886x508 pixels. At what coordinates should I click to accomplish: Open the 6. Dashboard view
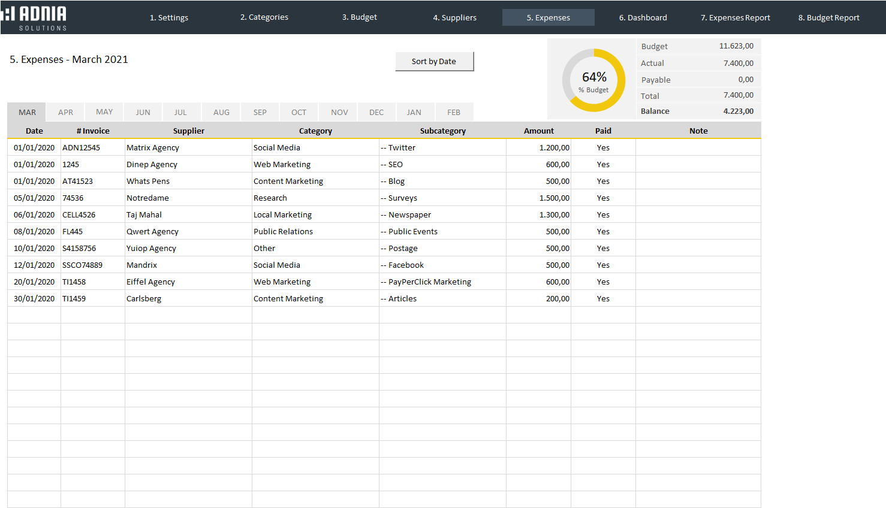coord(643,17)
